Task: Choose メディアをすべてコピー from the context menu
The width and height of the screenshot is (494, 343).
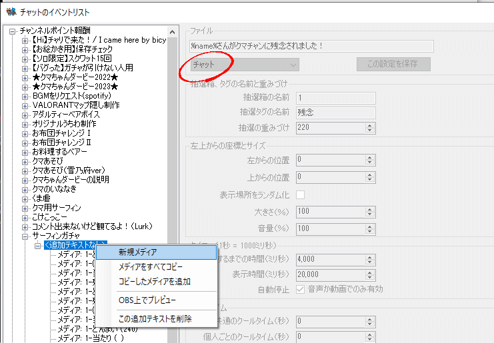Action: [x=156, y=267]
